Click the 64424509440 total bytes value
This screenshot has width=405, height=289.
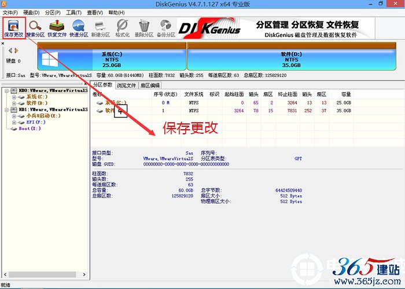pyautogui.click(x=289, y=191)
